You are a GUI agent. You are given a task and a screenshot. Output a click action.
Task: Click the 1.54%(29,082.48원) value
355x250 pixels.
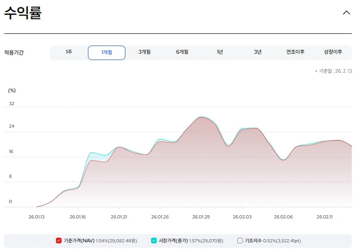tap(116, 241)
